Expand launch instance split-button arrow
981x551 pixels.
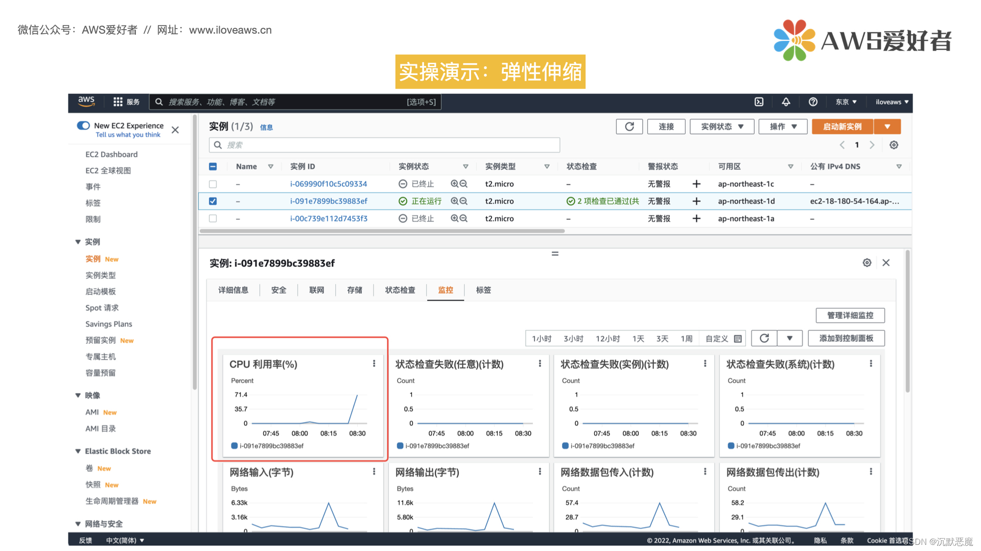pyautogui.click(x=887, y=127)
